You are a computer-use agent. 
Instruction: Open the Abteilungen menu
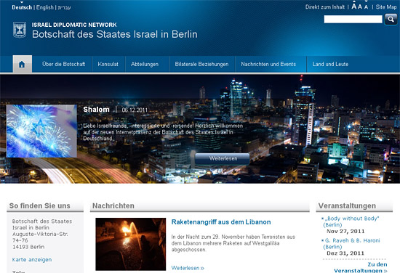pos(145,64)
